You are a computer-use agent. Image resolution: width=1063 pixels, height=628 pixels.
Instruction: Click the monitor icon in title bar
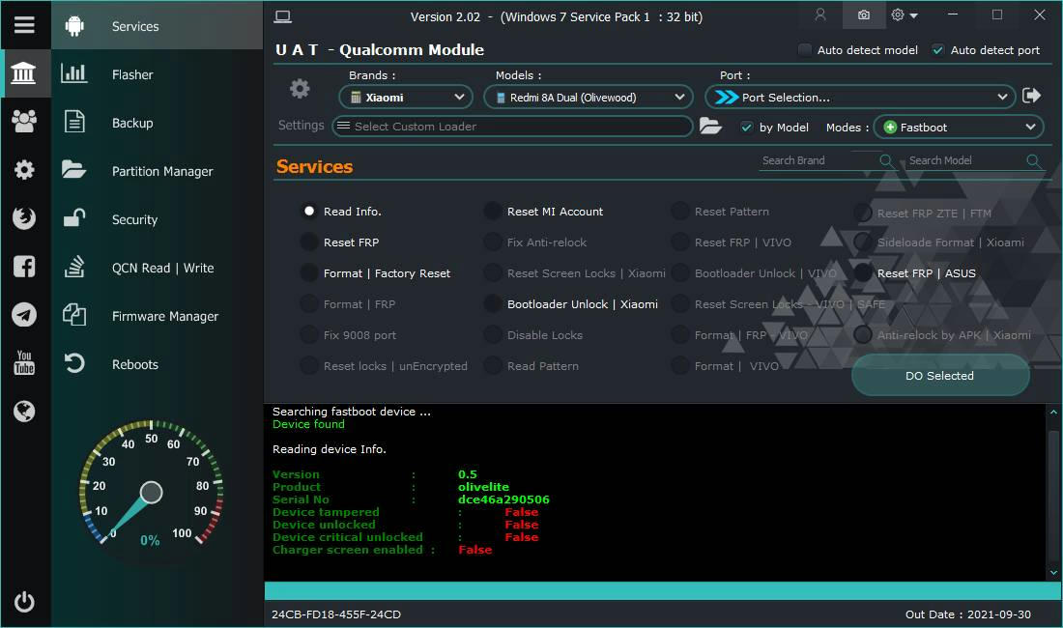(283, 17)
